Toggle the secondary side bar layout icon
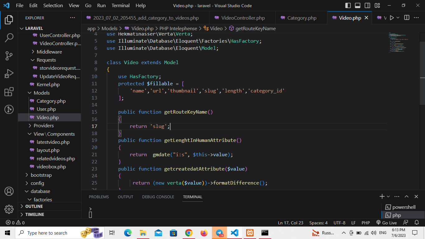The height and width of the screenshot is (239, 425). (x=367, y=6)
